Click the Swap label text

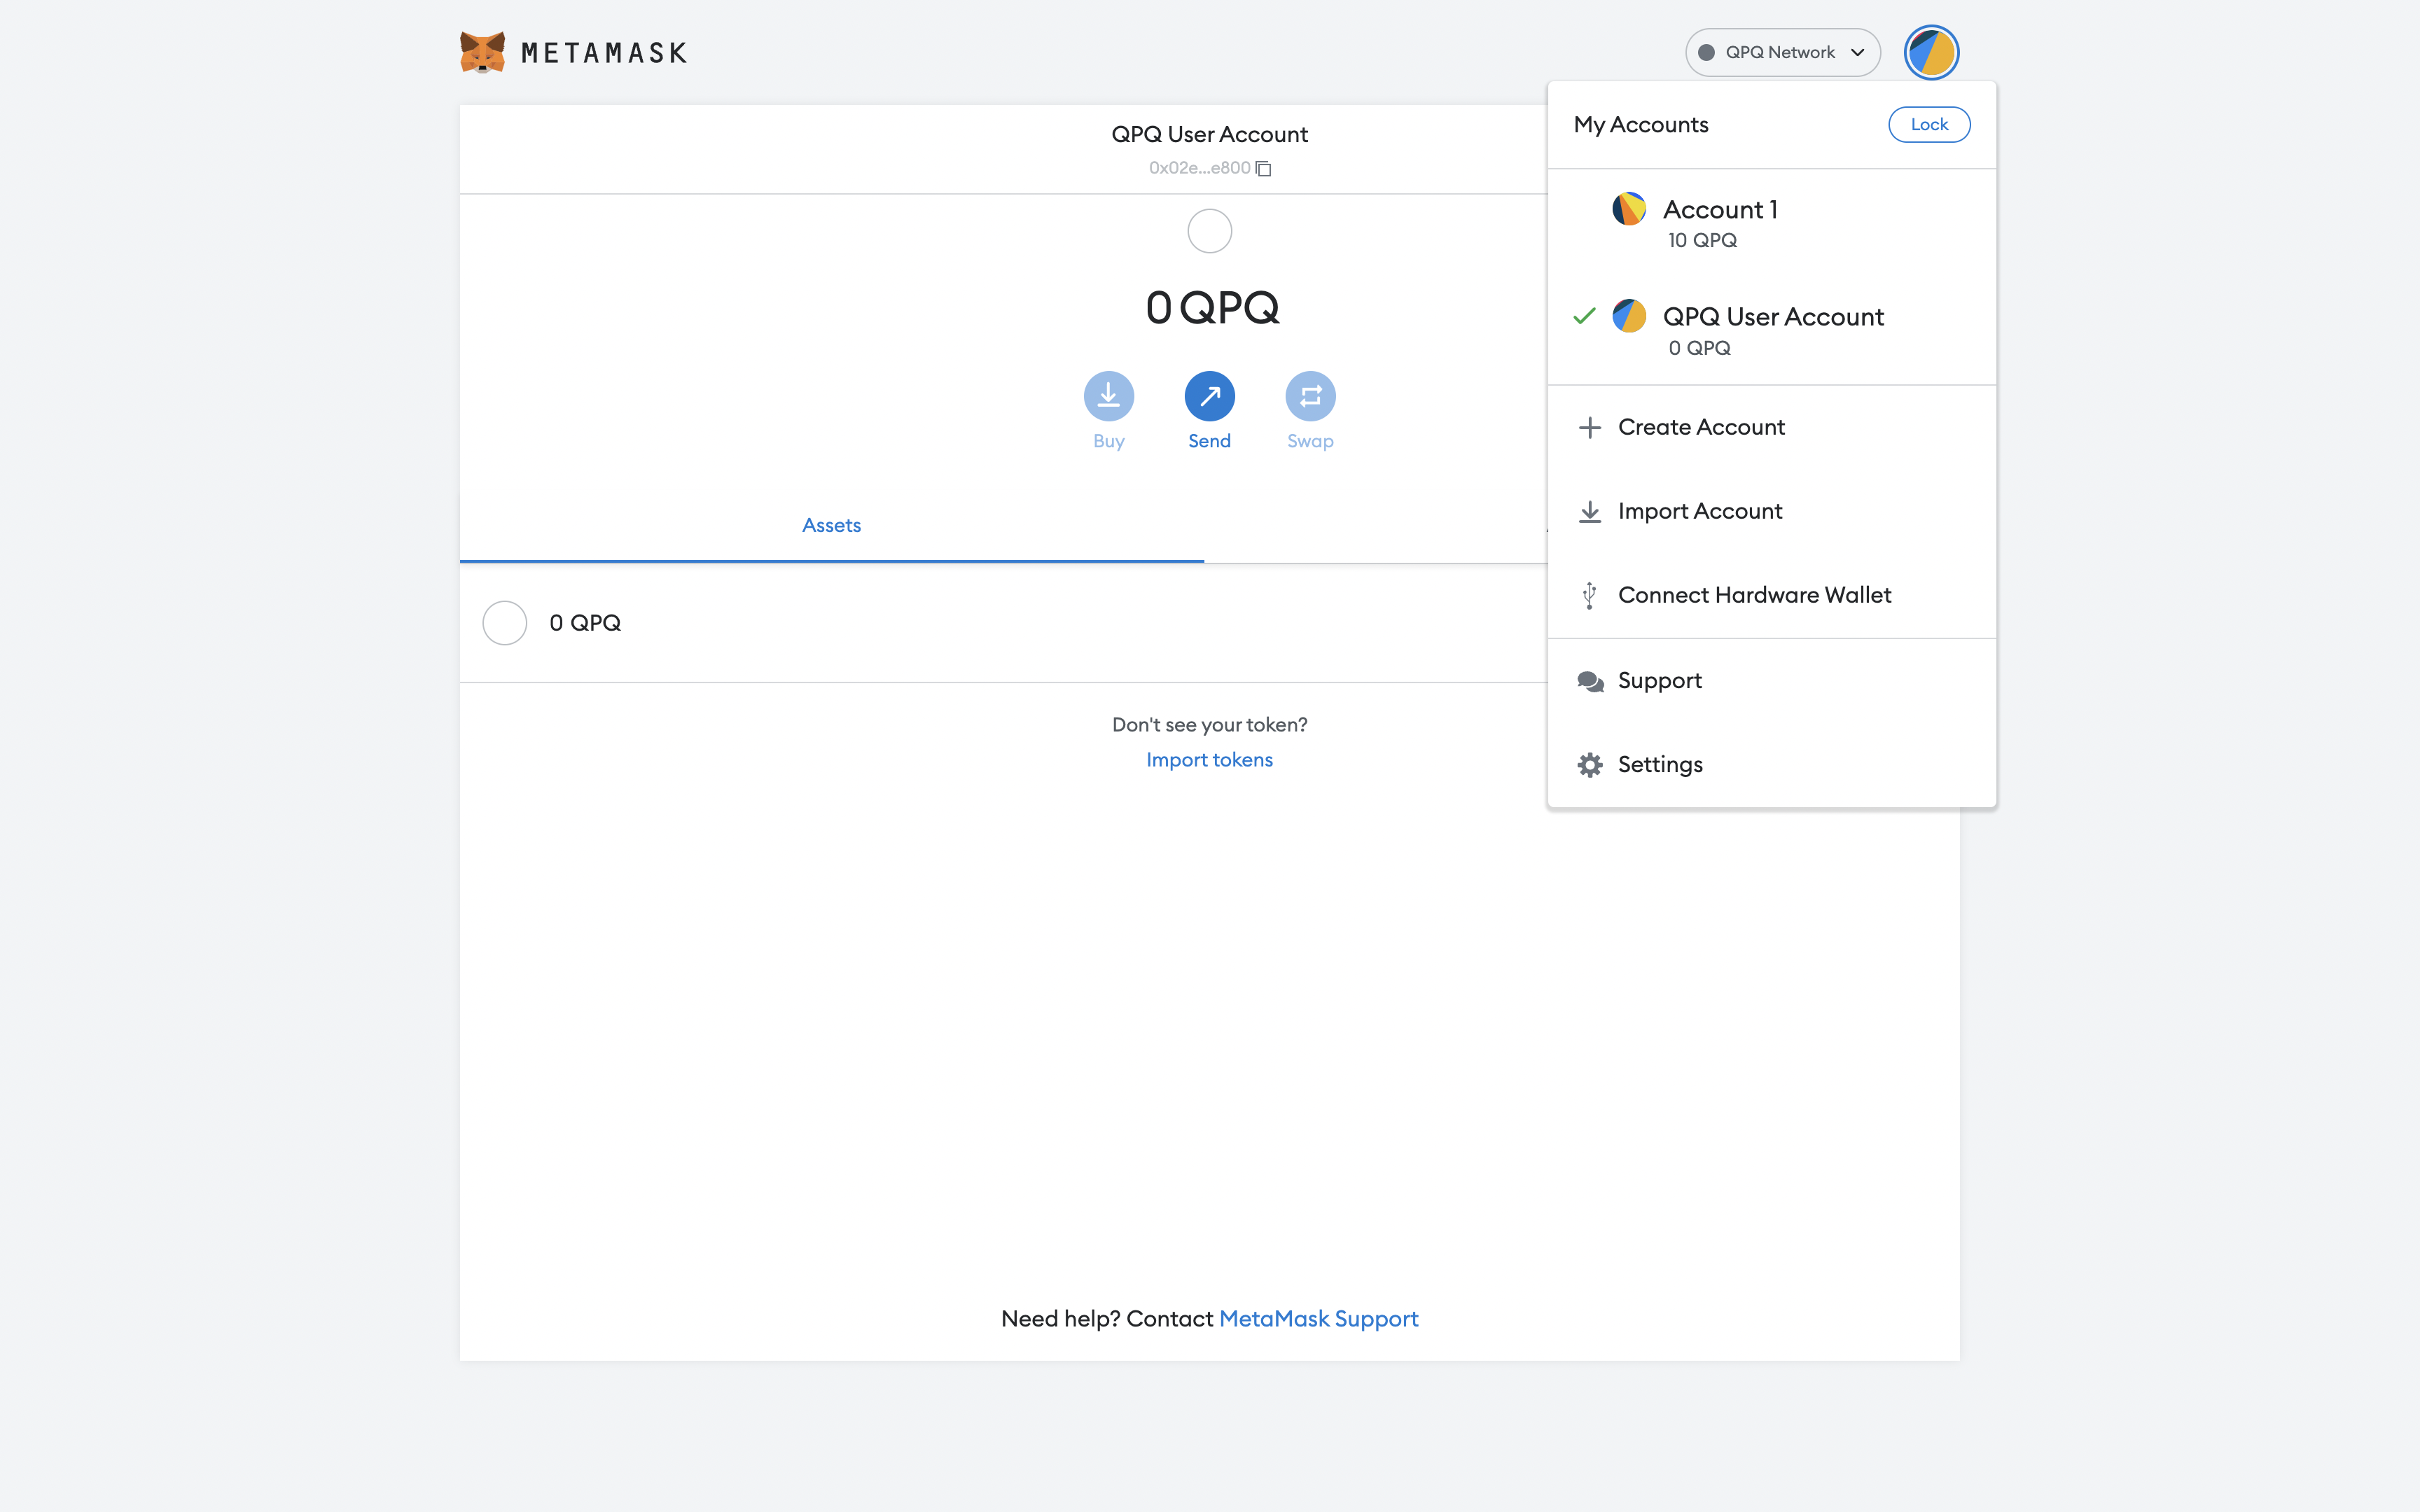(1310, 441)
